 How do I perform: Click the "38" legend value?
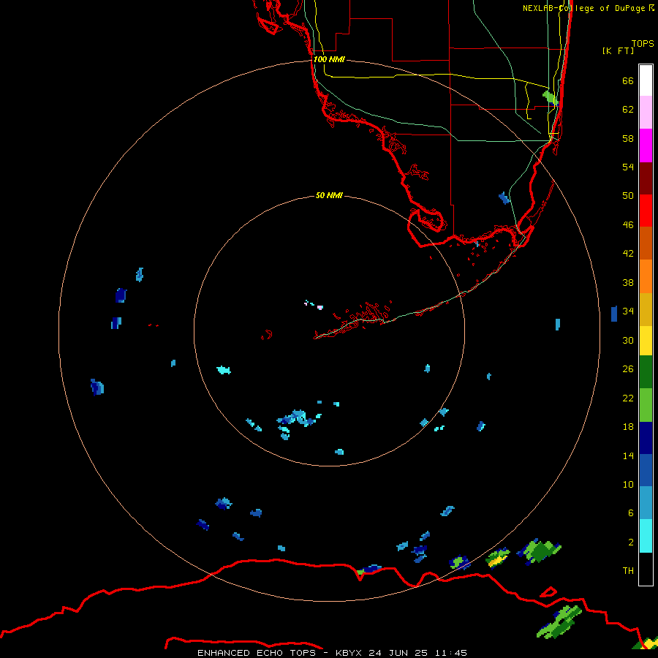[628, 282]
